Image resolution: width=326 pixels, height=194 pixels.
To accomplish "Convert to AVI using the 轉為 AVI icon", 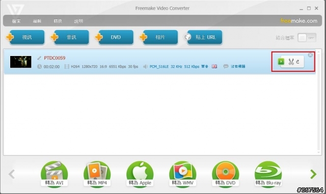I will pyautogui.click(x=54, y=174).
